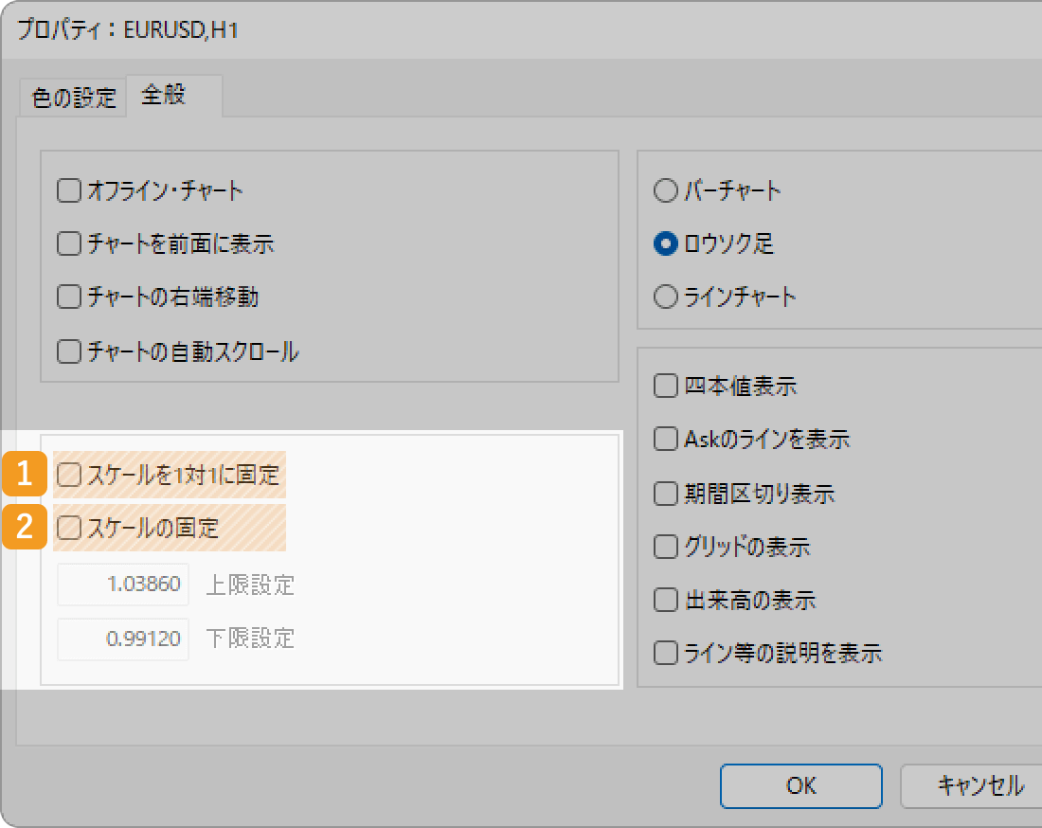This screenshot has height=828, width=1042.
Task: Select バーチャート radio button
Action: pos(666,190)
